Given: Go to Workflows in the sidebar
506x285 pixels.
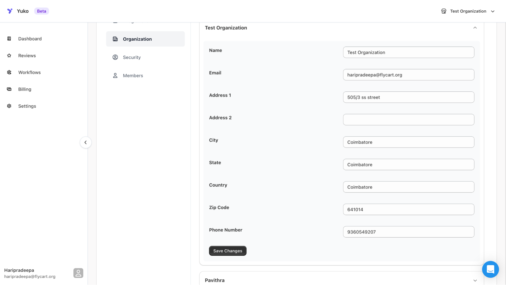Looking at the screenshot, I should click(x=29, y=73).
